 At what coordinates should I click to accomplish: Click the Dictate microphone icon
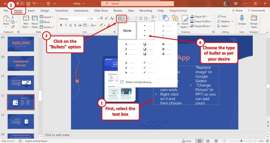242,18
